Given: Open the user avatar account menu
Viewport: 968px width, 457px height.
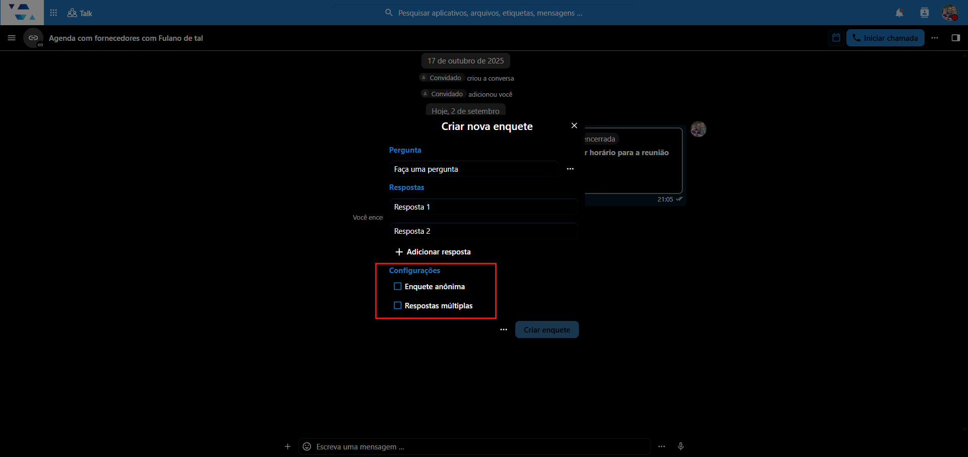Looking at the screenshot, I should coord(949,13).
